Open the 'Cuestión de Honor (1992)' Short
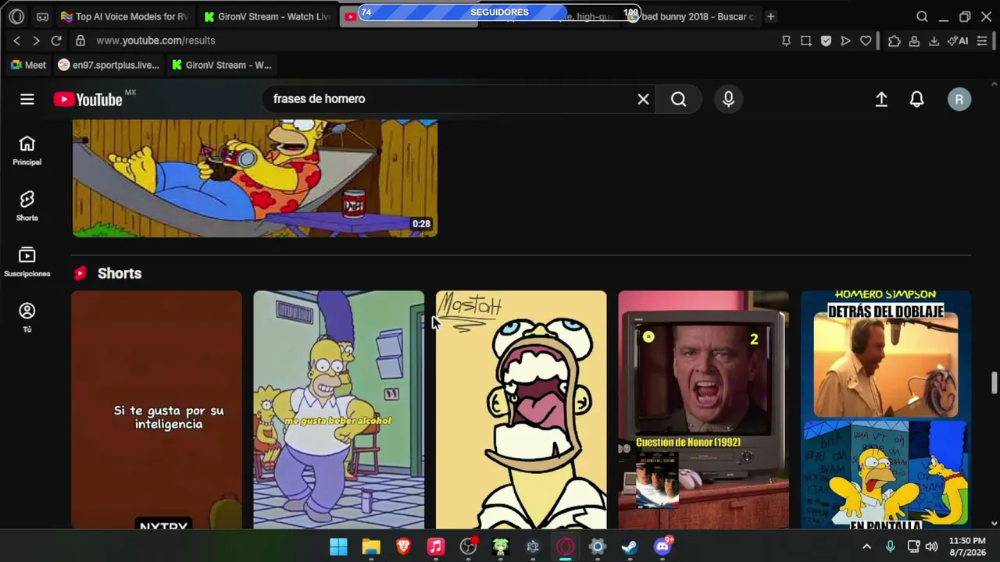This screenshot has width=1000, height=562. coord(704,410)
